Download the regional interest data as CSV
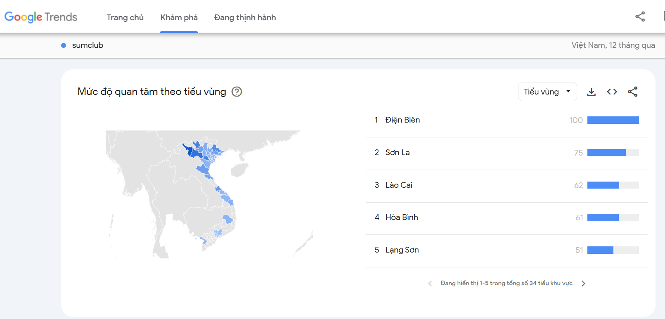Screen dimensions: 665x319 click(x=592, y=92)
